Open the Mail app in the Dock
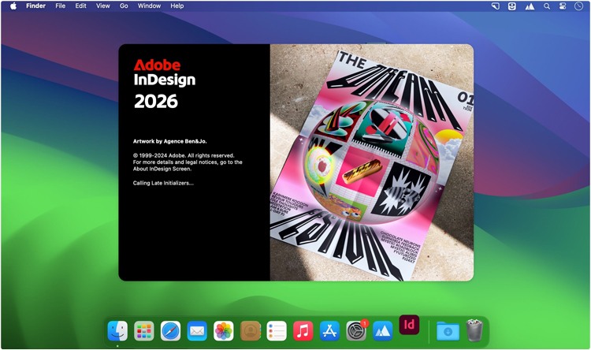591x350 pixels. pos(197,330)
